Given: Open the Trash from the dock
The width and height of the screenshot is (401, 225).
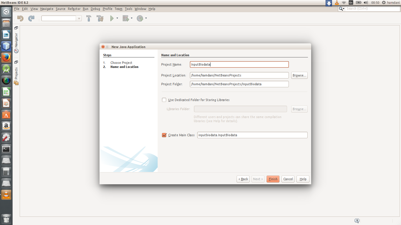Looking at the screenshot, I should 6,219.
